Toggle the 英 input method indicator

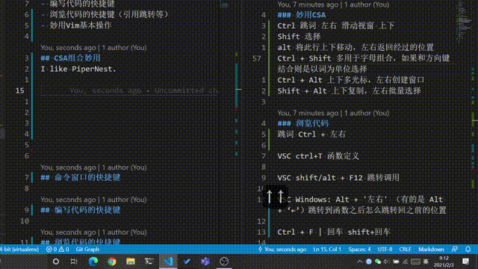426,262
